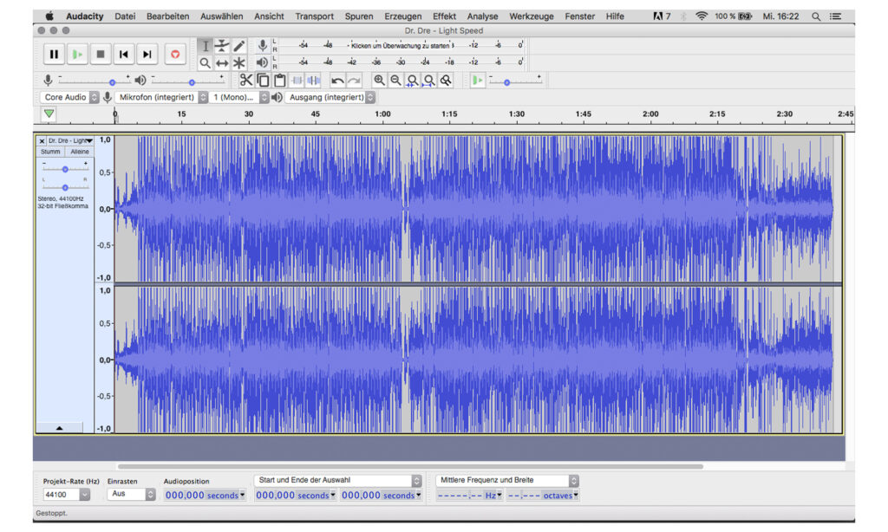This screenshot has width=888, height=532.
Task: Stop playback with the Stop button
Action: (101, 55)
